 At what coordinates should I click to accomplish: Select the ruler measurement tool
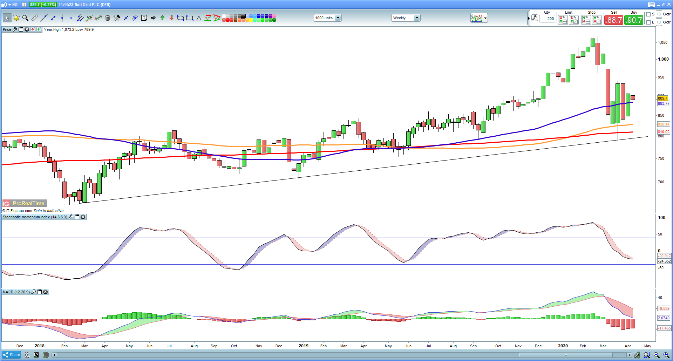tap(35, 18)
